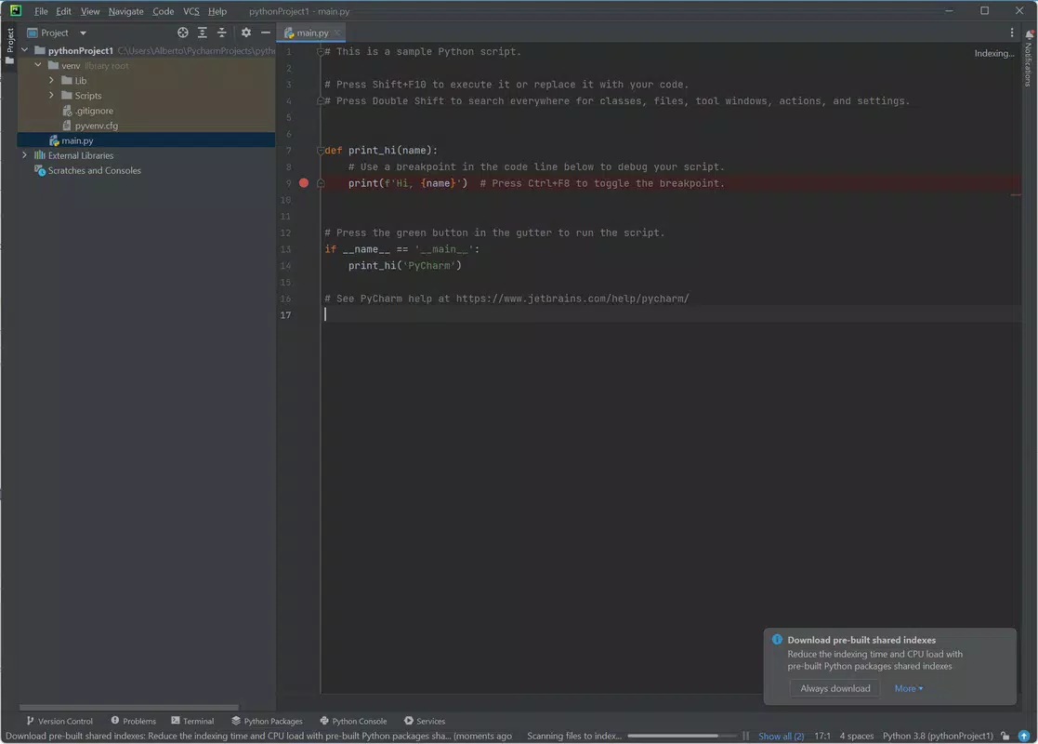Viewport: 1038px width, 744px height.
Task: Open the View menu
Action: pos(90,11)
